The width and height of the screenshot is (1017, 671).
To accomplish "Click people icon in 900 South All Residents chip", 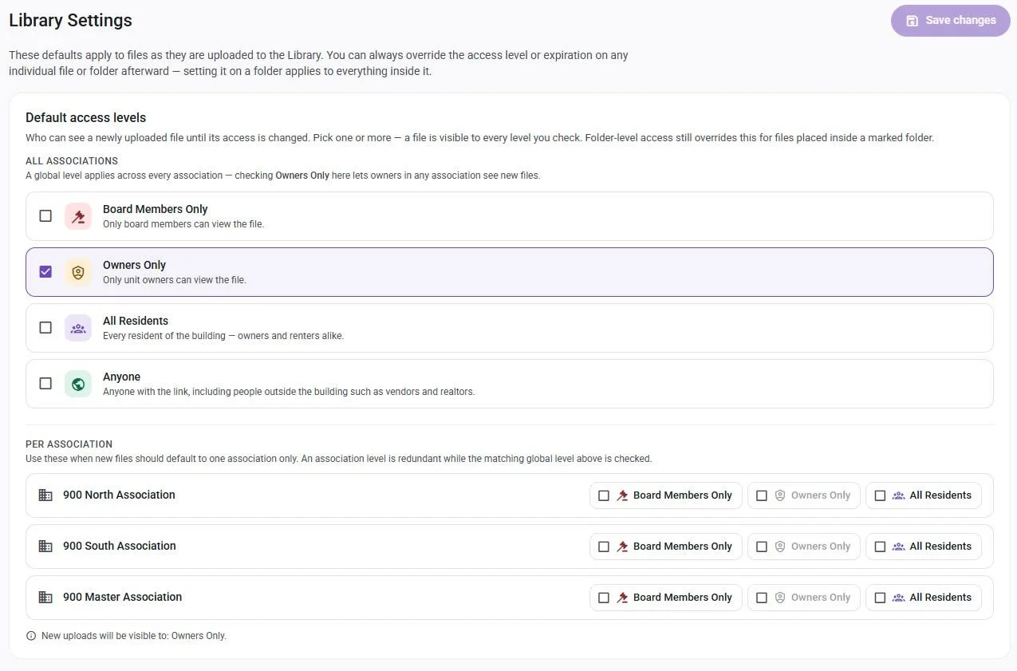I will pyautogui.click(x=898, y=547).
